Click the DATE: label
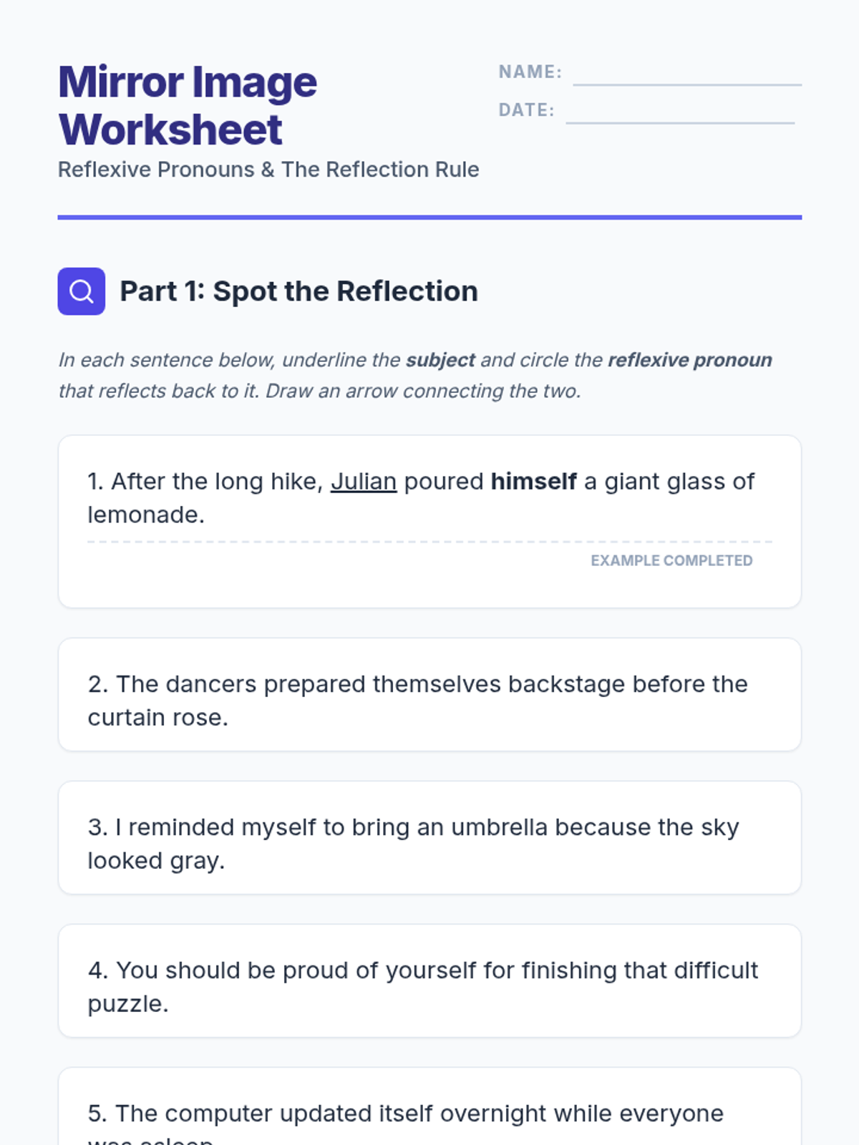Image resolution: width=859 pixels, height=1145 pixels. [x=527, y=109]
